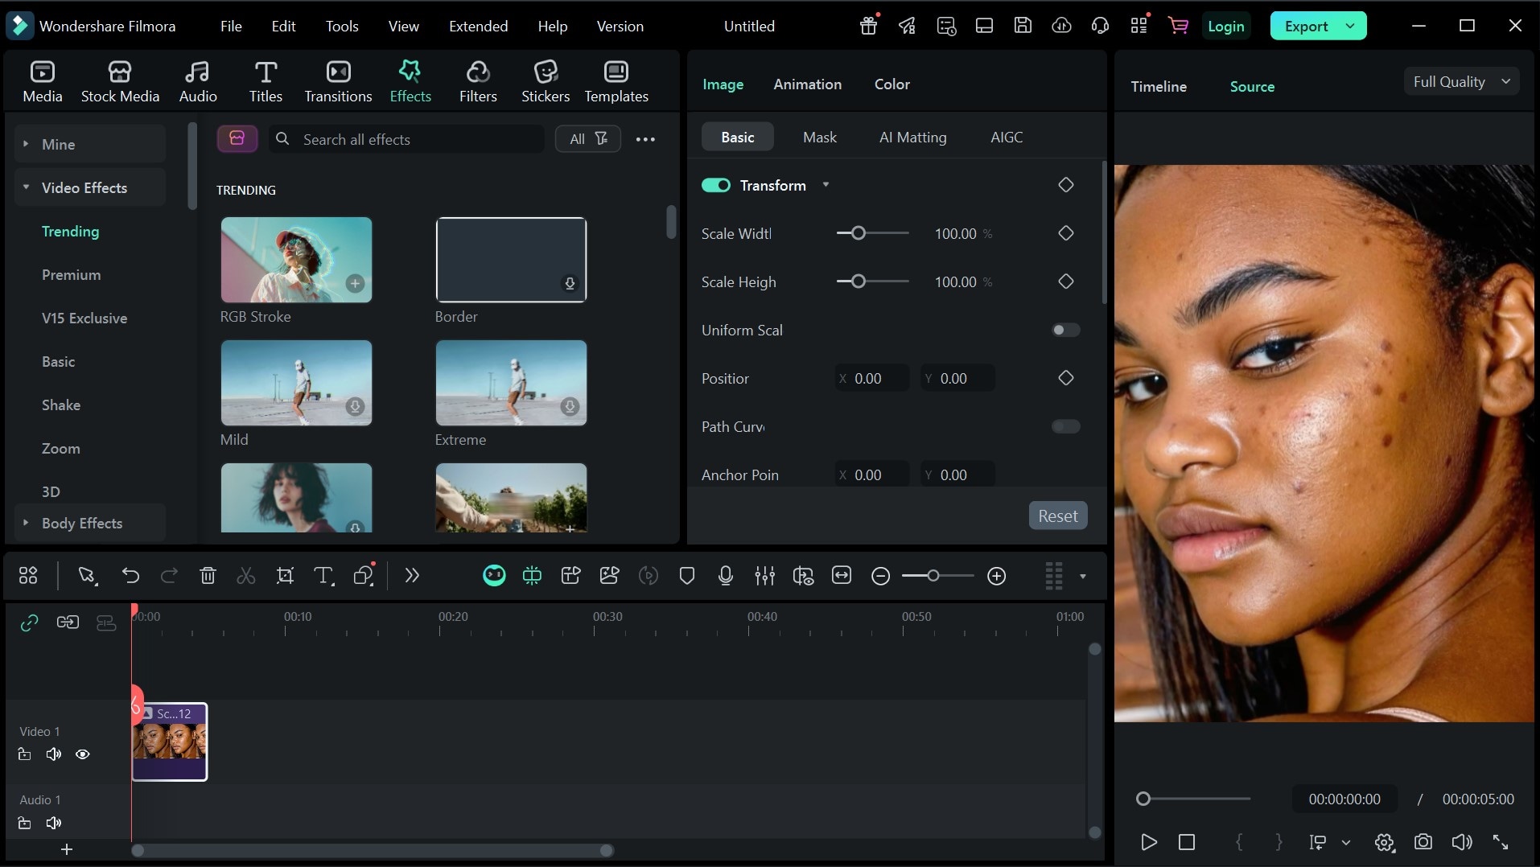This screenshot has width=1540, height=867.
Task: Undo the last action
Action: [130, 576]
